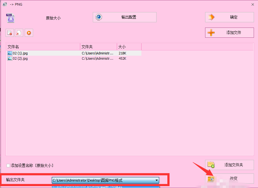Image resolution: width=258 pixels, height=188 pixels.
Task: Click the clear file list icon
Action: coord(19,33)
